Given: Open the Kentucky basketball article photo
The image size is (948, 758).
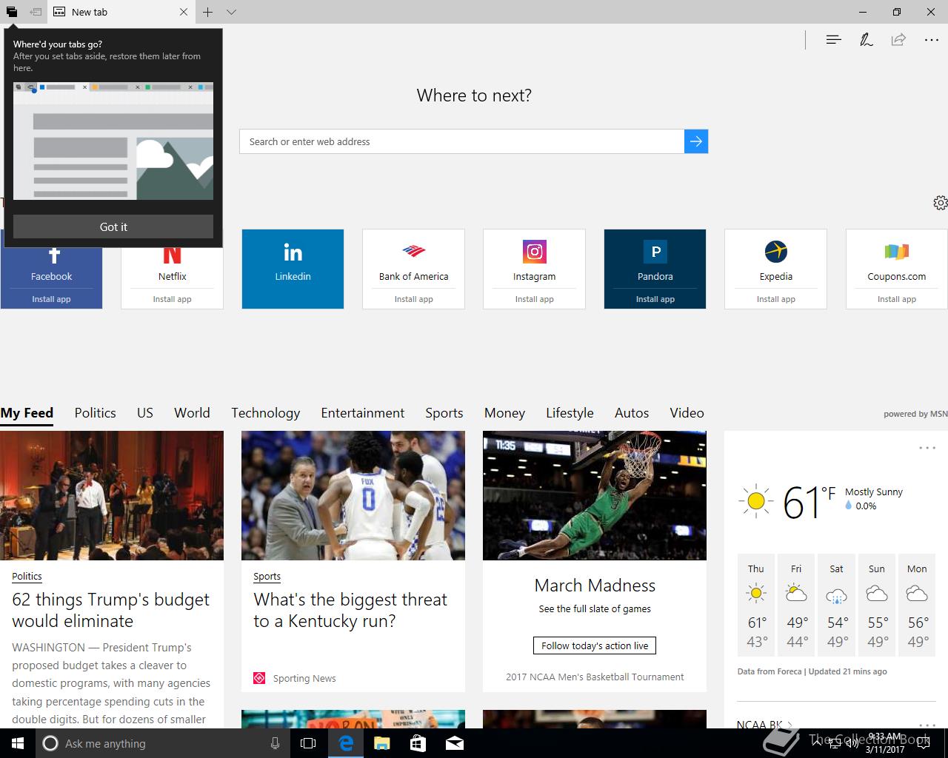Looking at the screenshot, I should [353, 495].
